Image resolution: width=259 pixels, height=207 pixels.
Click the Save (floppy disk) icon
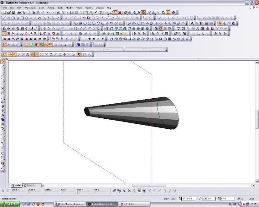tap(14, 12)
